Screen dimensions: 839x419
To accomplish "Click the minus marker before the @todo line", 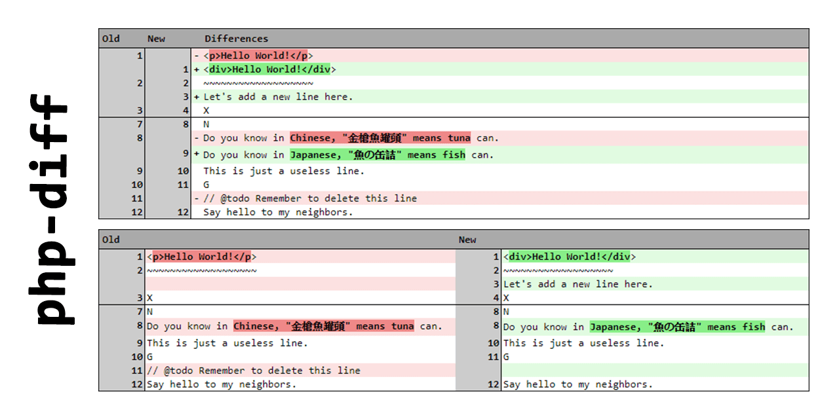I will [x=197, y=198].
